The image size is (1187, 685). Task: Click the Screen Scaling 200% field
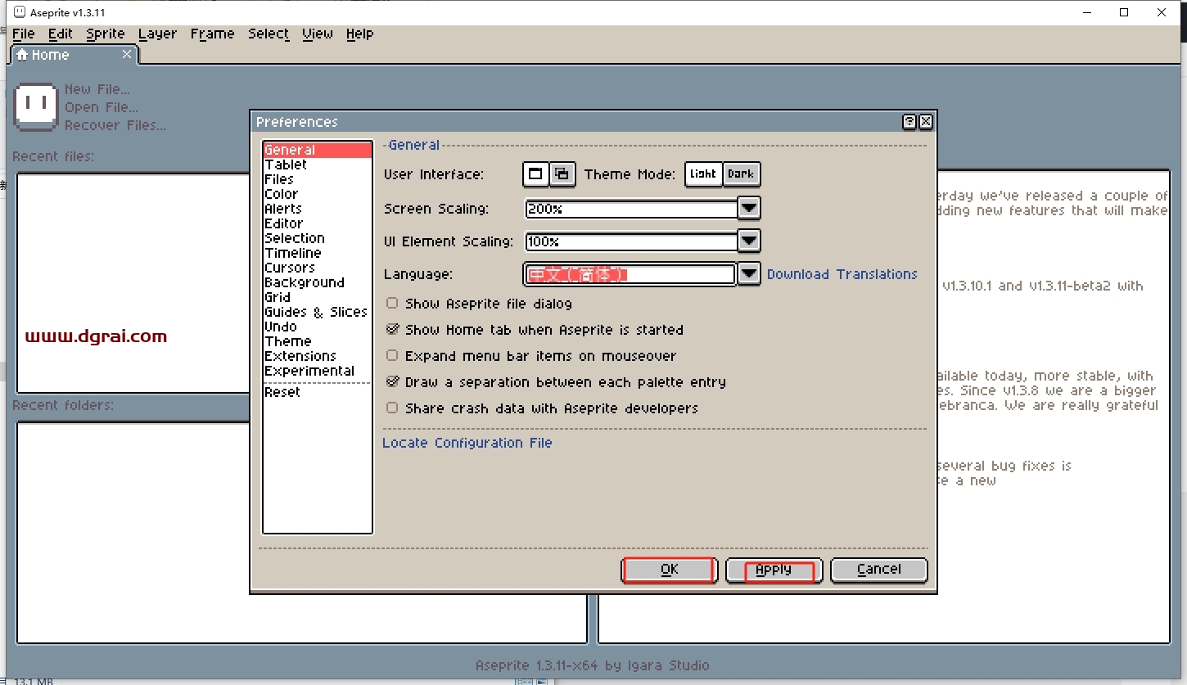(631, 209)
